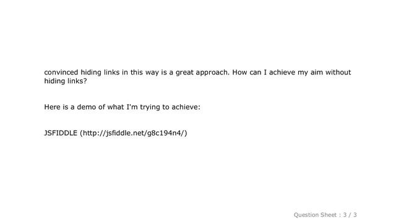Click the phrase 'great approach.'
The image size is (396, 223).
point(202,72)
